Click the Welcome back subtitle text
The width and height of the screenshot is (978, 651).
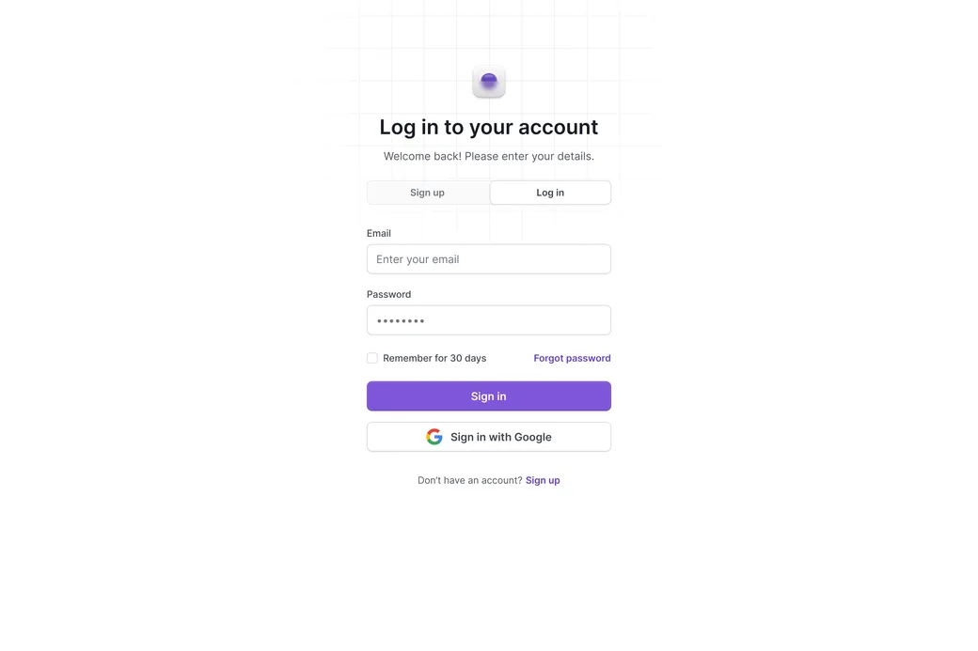coord(488,155)
